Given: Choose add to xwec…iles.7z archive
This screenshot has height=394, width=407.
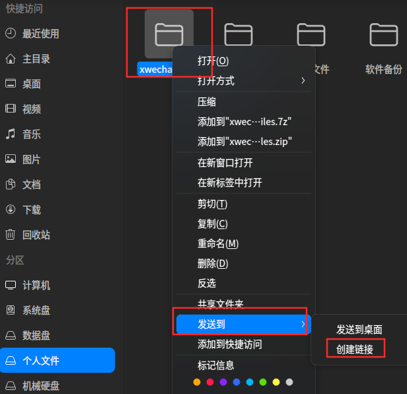Looking at the screenshot, I should [x=244, y=121].
